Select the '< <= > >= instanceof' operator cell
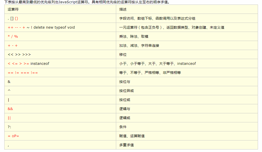The width and height of the screenshot is (262, 152). point(60,64)
